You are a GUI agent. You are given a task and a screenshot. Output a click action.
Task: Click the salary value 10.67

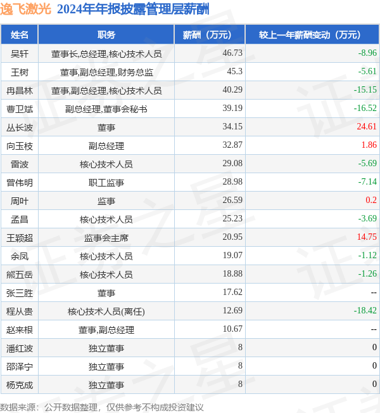pyautogui.click(x=232, y=329)
